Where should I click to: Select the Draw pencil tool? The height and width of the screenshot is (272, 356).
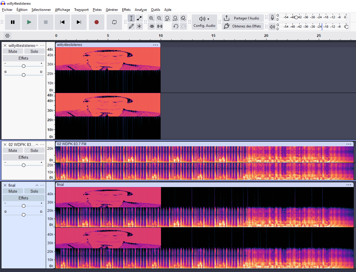click(131, 26)
